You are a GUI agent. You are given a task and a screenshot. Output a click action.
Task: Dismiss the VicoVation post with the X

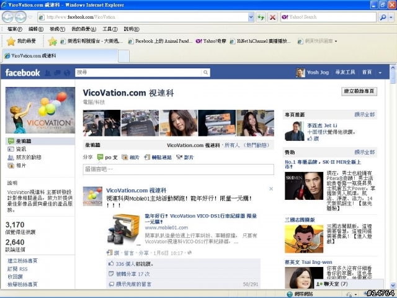[271, 189]
